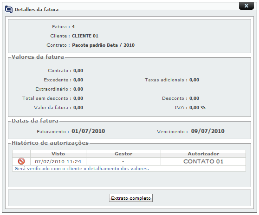Click the Taxas adicionais value

(194, 80)
